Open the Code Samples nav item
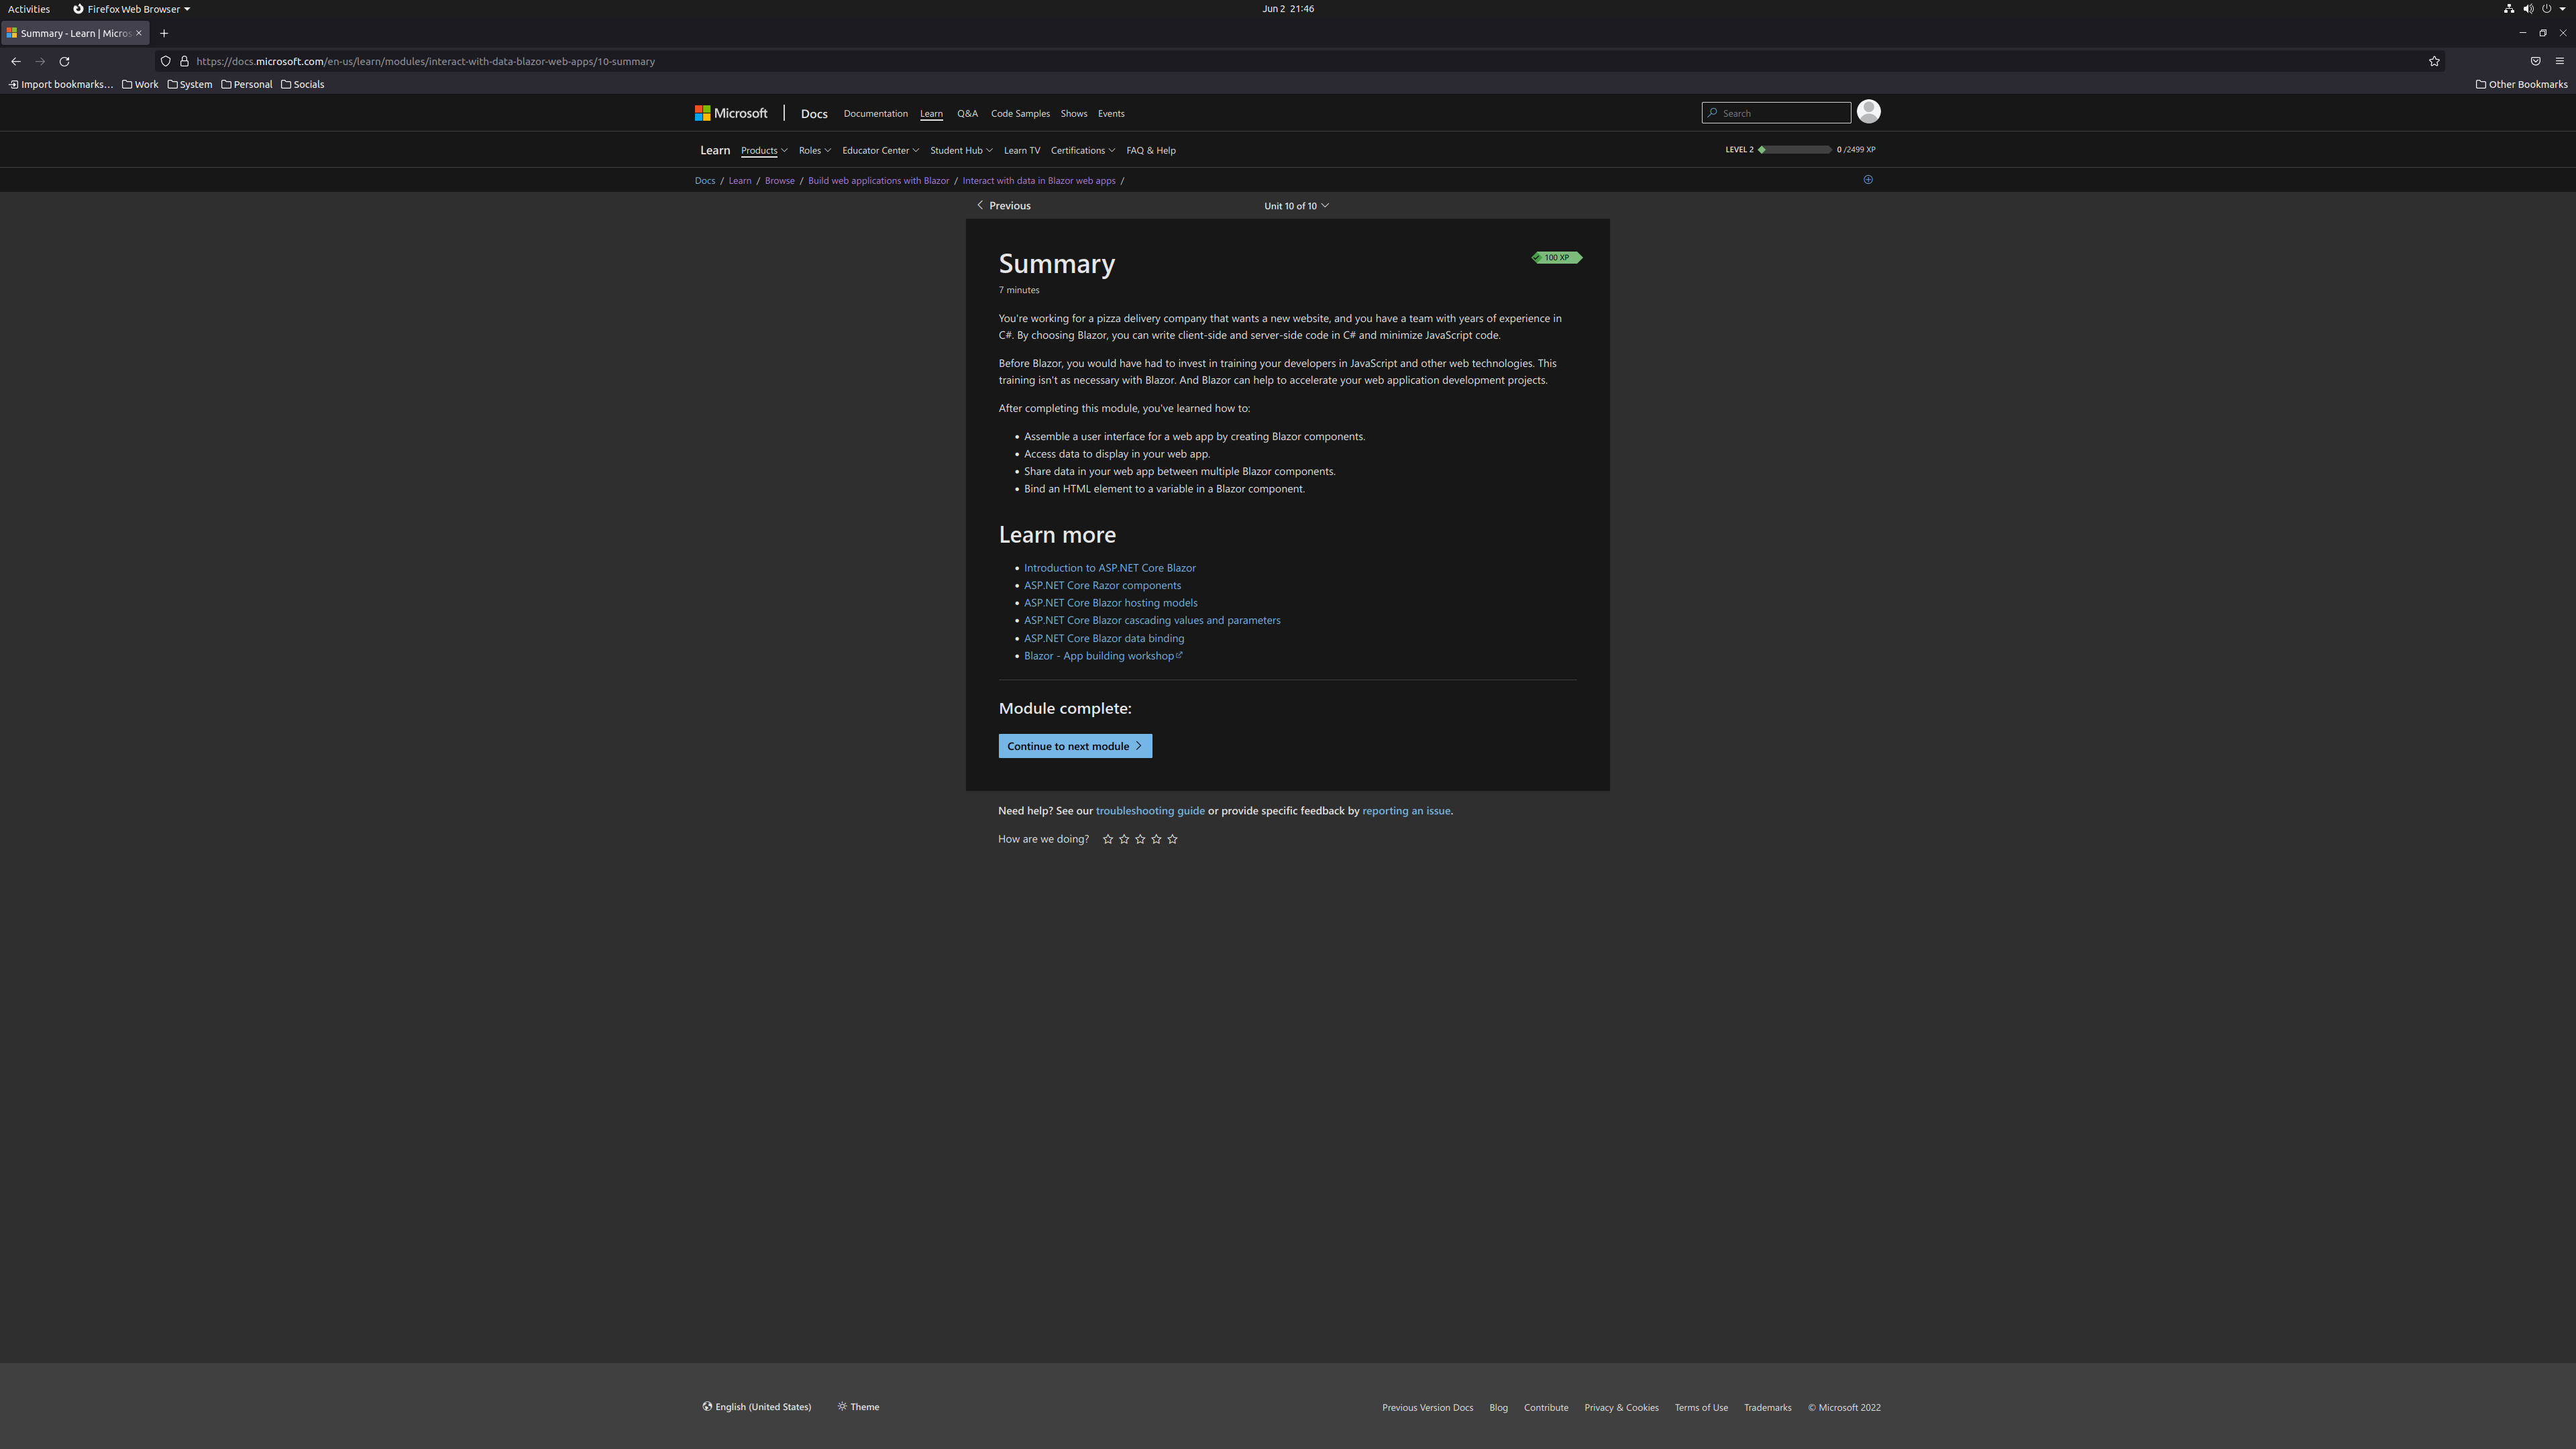The image size is (2576, 1449). (x=1020, y=113)
